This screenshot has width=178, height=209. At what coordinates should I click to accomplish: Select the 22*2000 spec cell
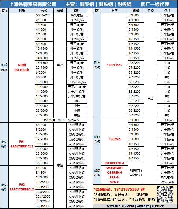pos(44,111)
